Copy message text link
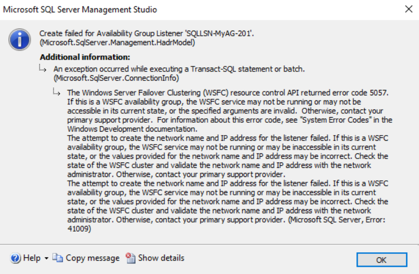This screenshot has width=419, height=274. (x=92, y=258)
